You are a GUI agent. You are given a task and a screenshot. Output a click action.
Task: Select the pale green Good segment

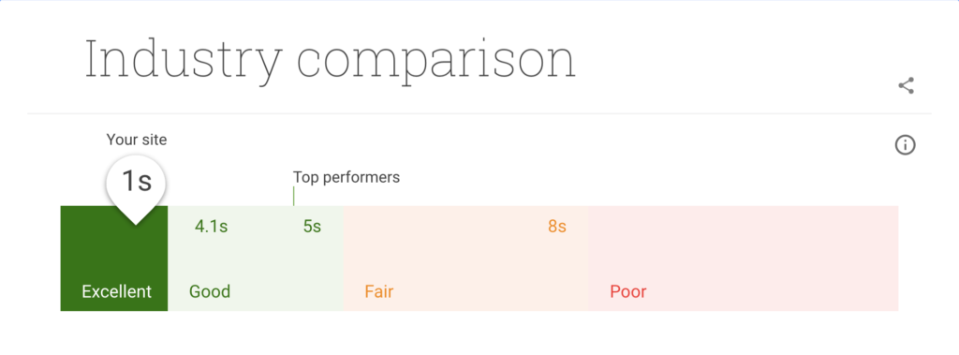256,259
